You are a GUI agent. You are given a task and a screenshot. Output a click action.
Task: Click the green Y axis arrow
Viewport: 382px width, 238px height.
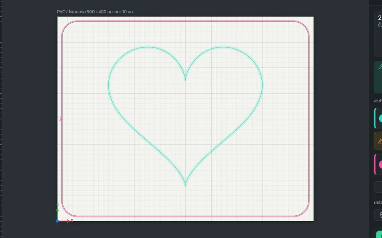(57, 212)
